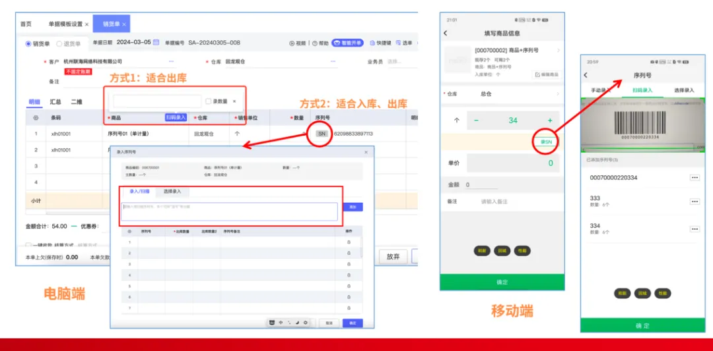The image size is (713, 351).
Task: Select the 销货单 radio button
Action: 28,43
